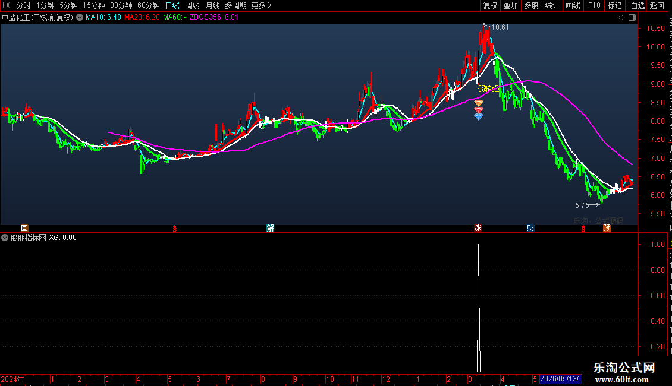Click the 复权 adjustment button
672x386 pixels.
[490, 5]
